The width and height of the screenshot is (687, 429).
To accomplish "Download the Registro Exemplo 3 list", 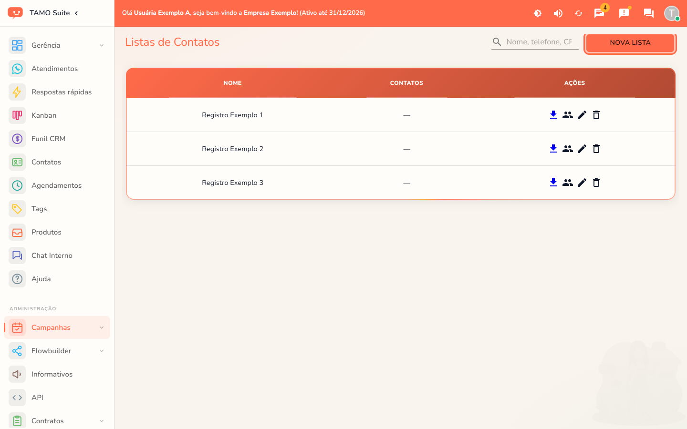I will click(553, 183).
